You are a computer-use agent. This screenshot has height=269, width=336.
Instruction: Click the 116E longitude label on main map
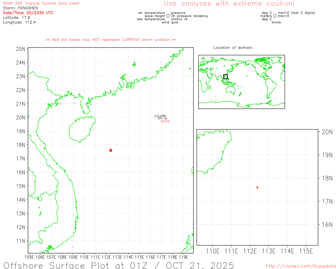(150, 257)
